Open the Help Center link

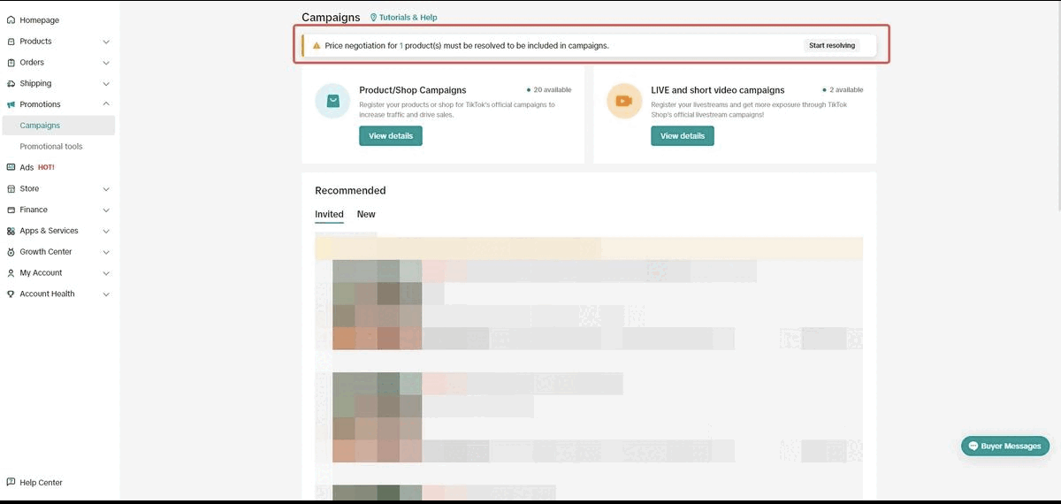[x=35, y=483]
